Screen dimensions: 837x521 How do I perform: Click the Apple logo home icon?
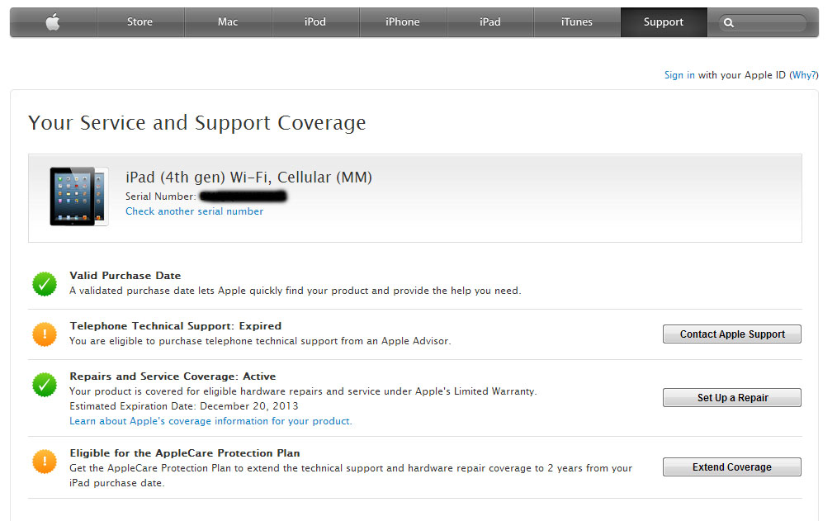tap(53, 22)
